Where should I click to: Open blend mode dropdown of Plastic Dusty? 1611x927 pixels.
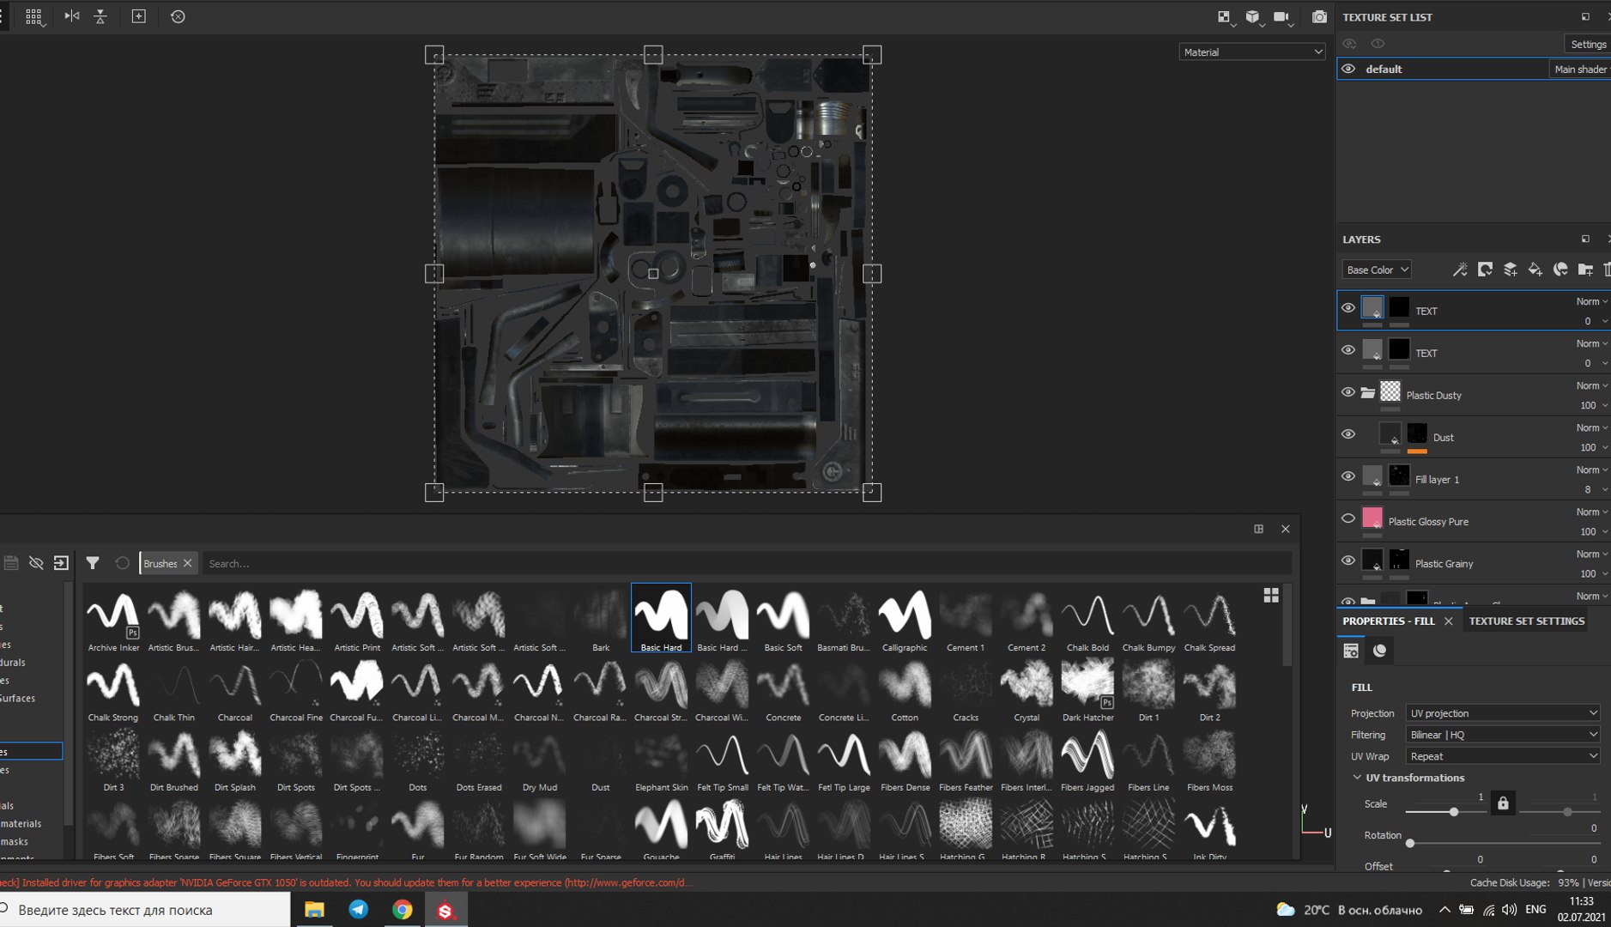1592,385
